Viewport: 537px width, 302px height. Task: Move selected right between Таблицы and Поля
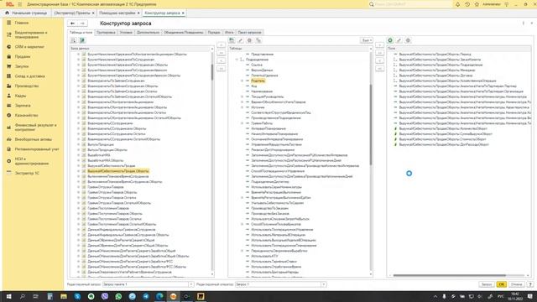[x=380, y=45]
